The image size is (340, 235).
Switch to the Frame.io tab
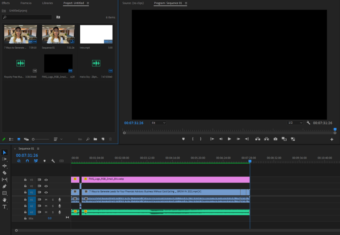(x=26, y=3)
